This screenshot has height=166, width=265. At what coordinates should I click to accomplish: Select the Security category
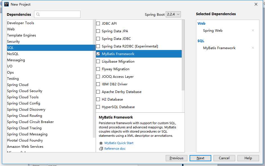click(x=50, y=42)
